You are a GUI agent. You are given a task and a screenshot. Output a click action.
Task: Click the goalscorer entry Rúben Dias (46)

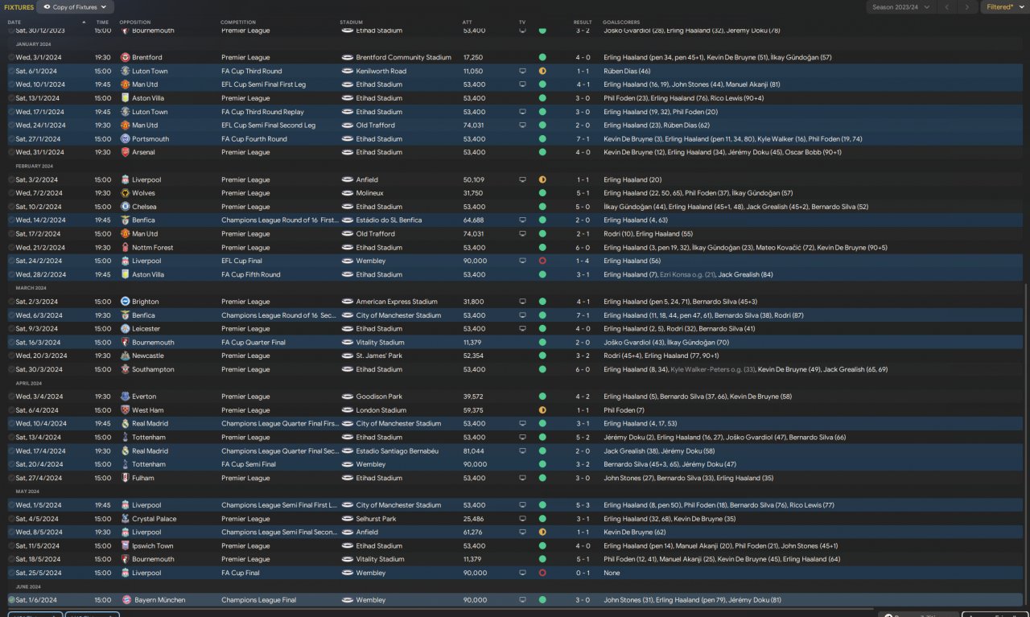[627, 71]
